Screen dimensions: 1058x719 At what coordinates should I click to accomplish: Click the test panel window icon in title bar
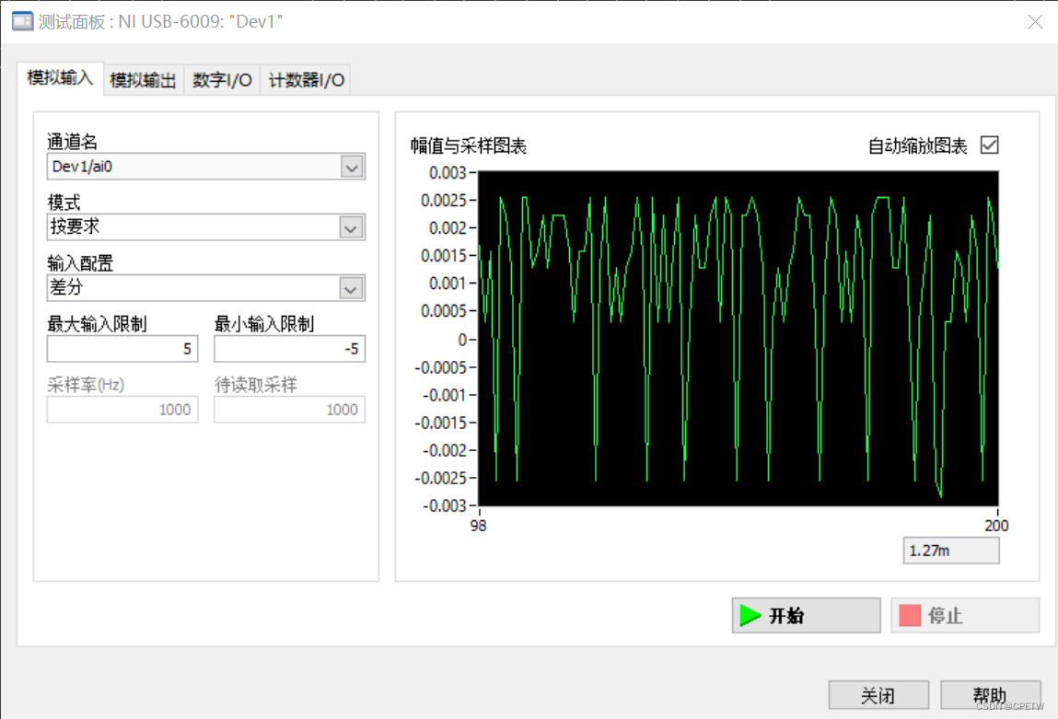point(22,21)
